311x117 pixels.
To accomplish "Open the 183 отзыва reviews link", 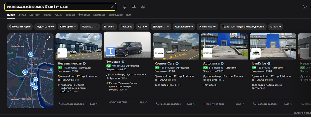I will [263, 68].
